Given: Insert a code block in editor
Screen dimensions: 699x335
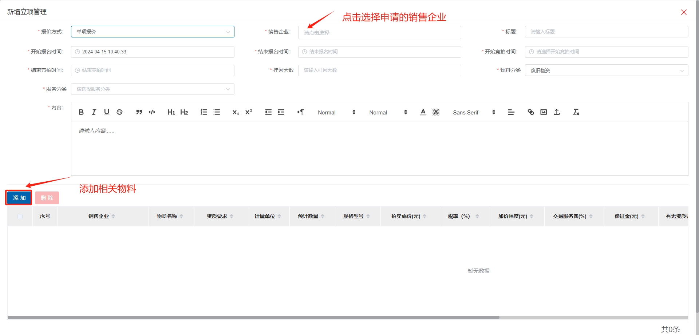Looking at the screenshot, I should tap(152, 112).
